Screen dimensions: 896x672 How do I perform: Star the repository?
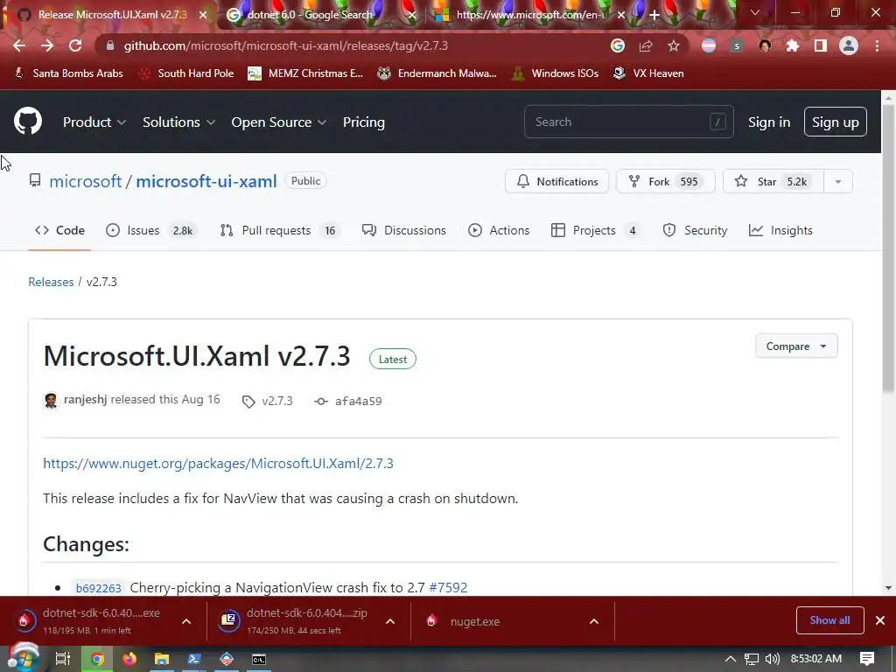coord(773,182)
